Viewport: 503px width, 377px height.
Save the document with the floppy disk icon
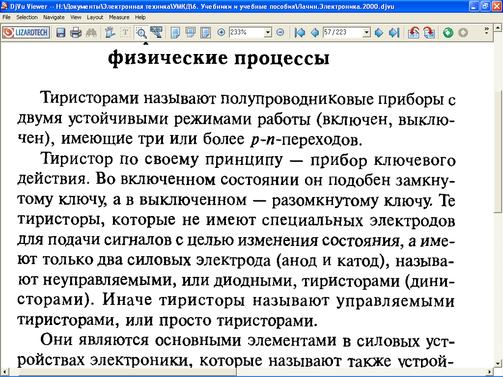[61, 32]
